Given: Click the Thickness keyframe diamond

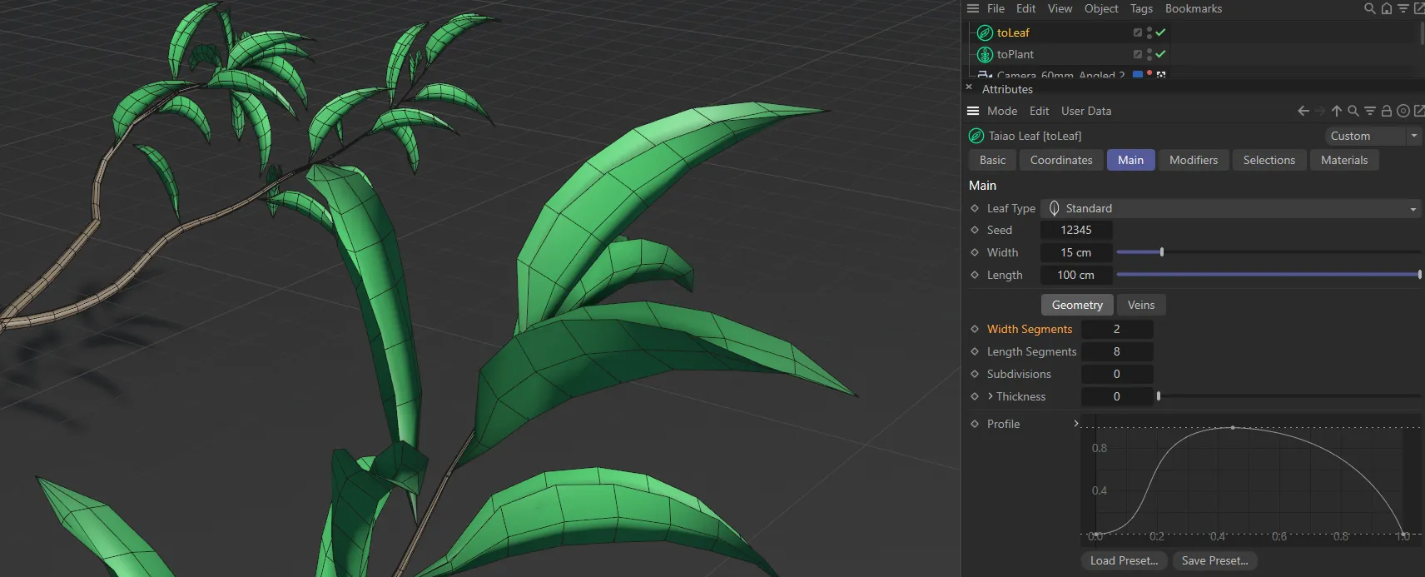Looking at the screenshot, I should point(975,396).
